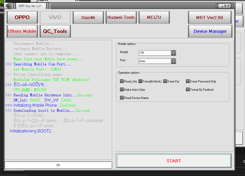Enable the Erase Frp checkbox
Image resolution: width=245 pixels, height=176 pixels.
[165, 81]
